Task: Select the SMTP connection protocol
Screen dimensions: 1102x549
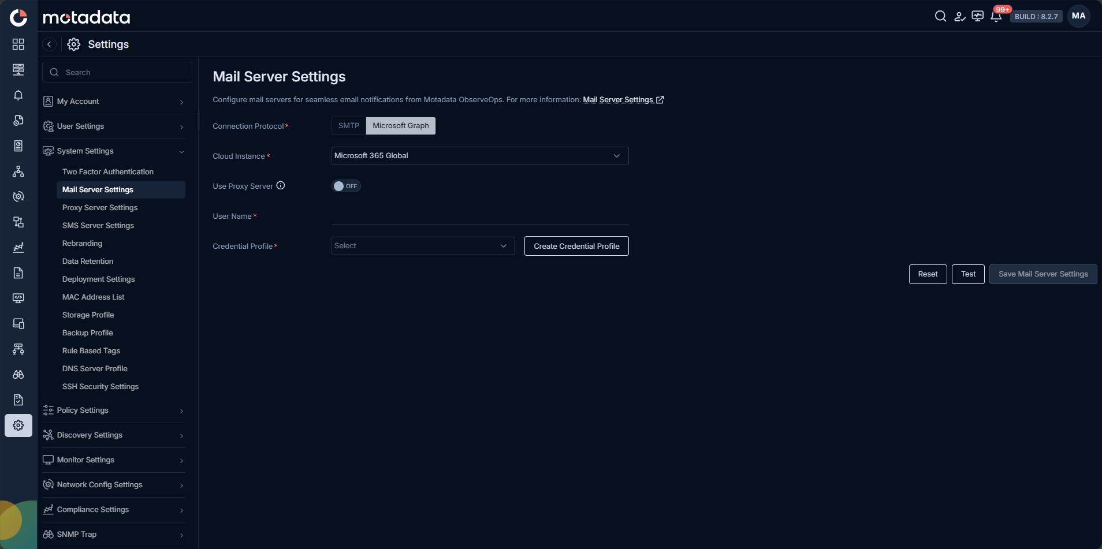Action: 349,126
